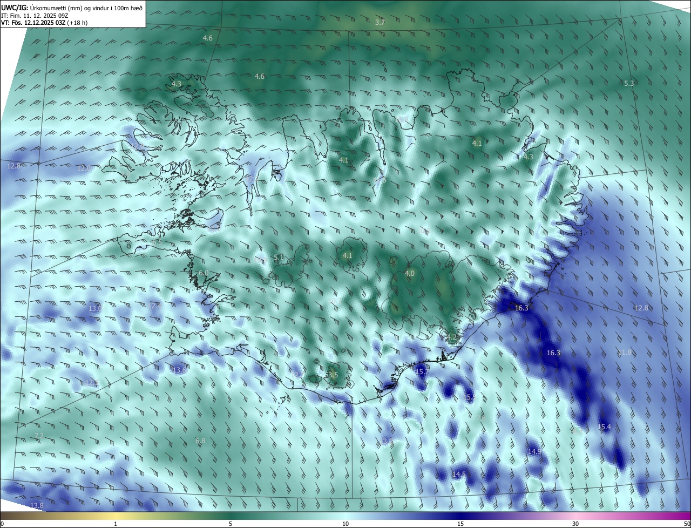
Task: Click the 13.8 value label
Action: click(x=37, y=505)
